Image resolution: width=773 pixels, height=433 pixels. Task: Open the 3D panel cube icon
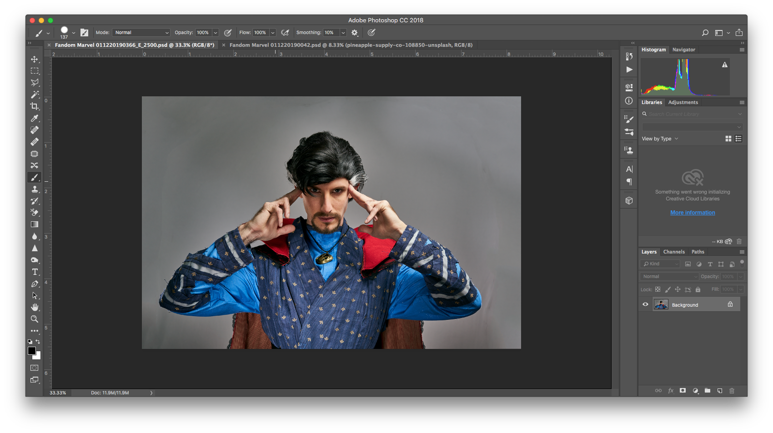629,200
